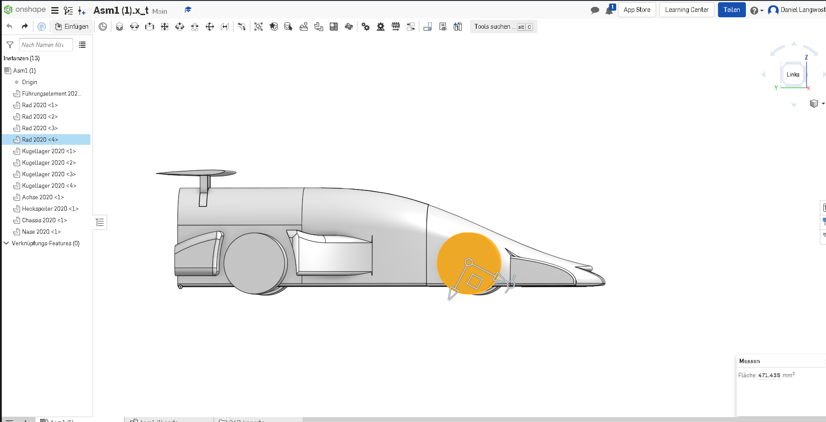Click the filter funnel icon in instance list
Viewport: 826px width, 422px height.
tap(10, 45)
